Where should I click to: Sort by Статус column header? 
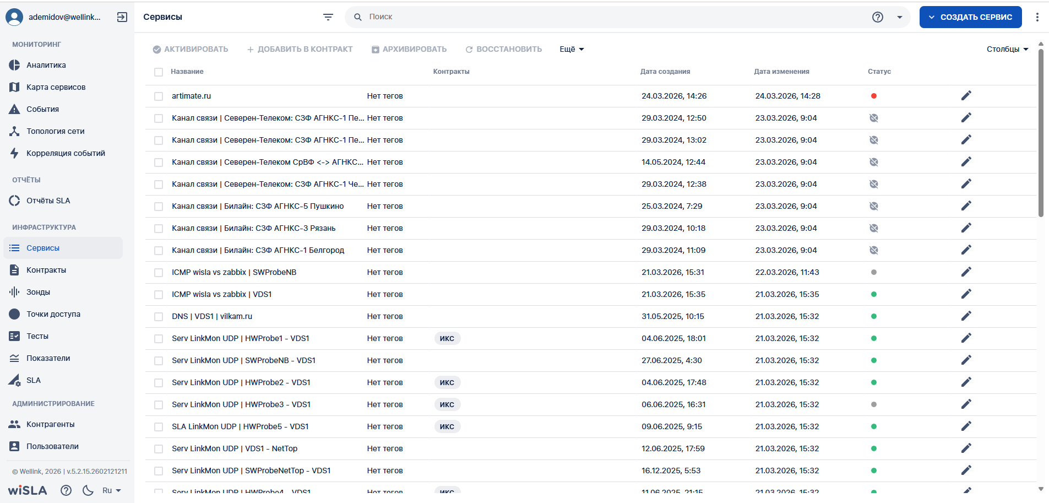(x=879, y=72)
